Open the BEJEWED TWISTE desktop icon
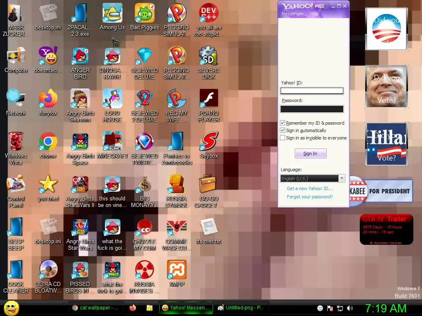The image size is (422, 316). [x=145, y=148]
